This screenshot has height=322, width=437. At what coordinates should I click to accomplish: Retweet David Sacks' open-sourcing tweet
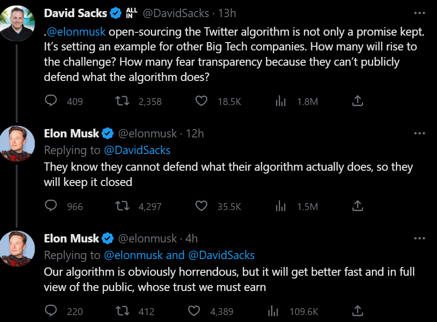[x=123, y=101]
